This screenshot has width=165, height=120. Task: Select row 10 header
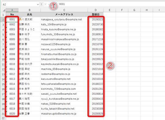coord(3,59)
